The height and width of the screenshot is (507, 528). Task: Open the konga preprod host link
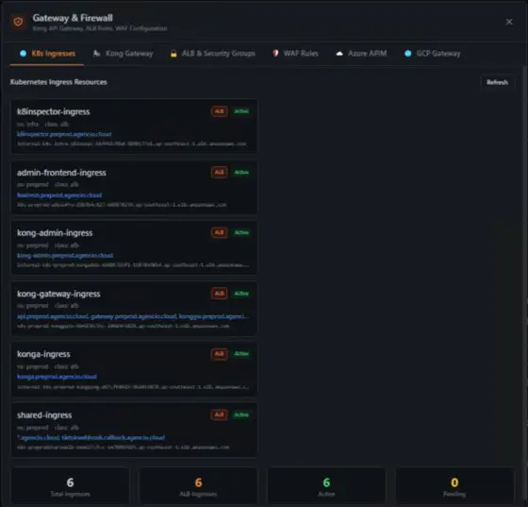click(x=57, y=377)
